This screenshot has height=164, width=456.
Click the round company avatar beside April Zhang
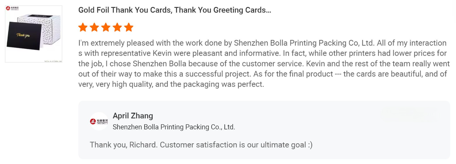(x=99, y=122)
